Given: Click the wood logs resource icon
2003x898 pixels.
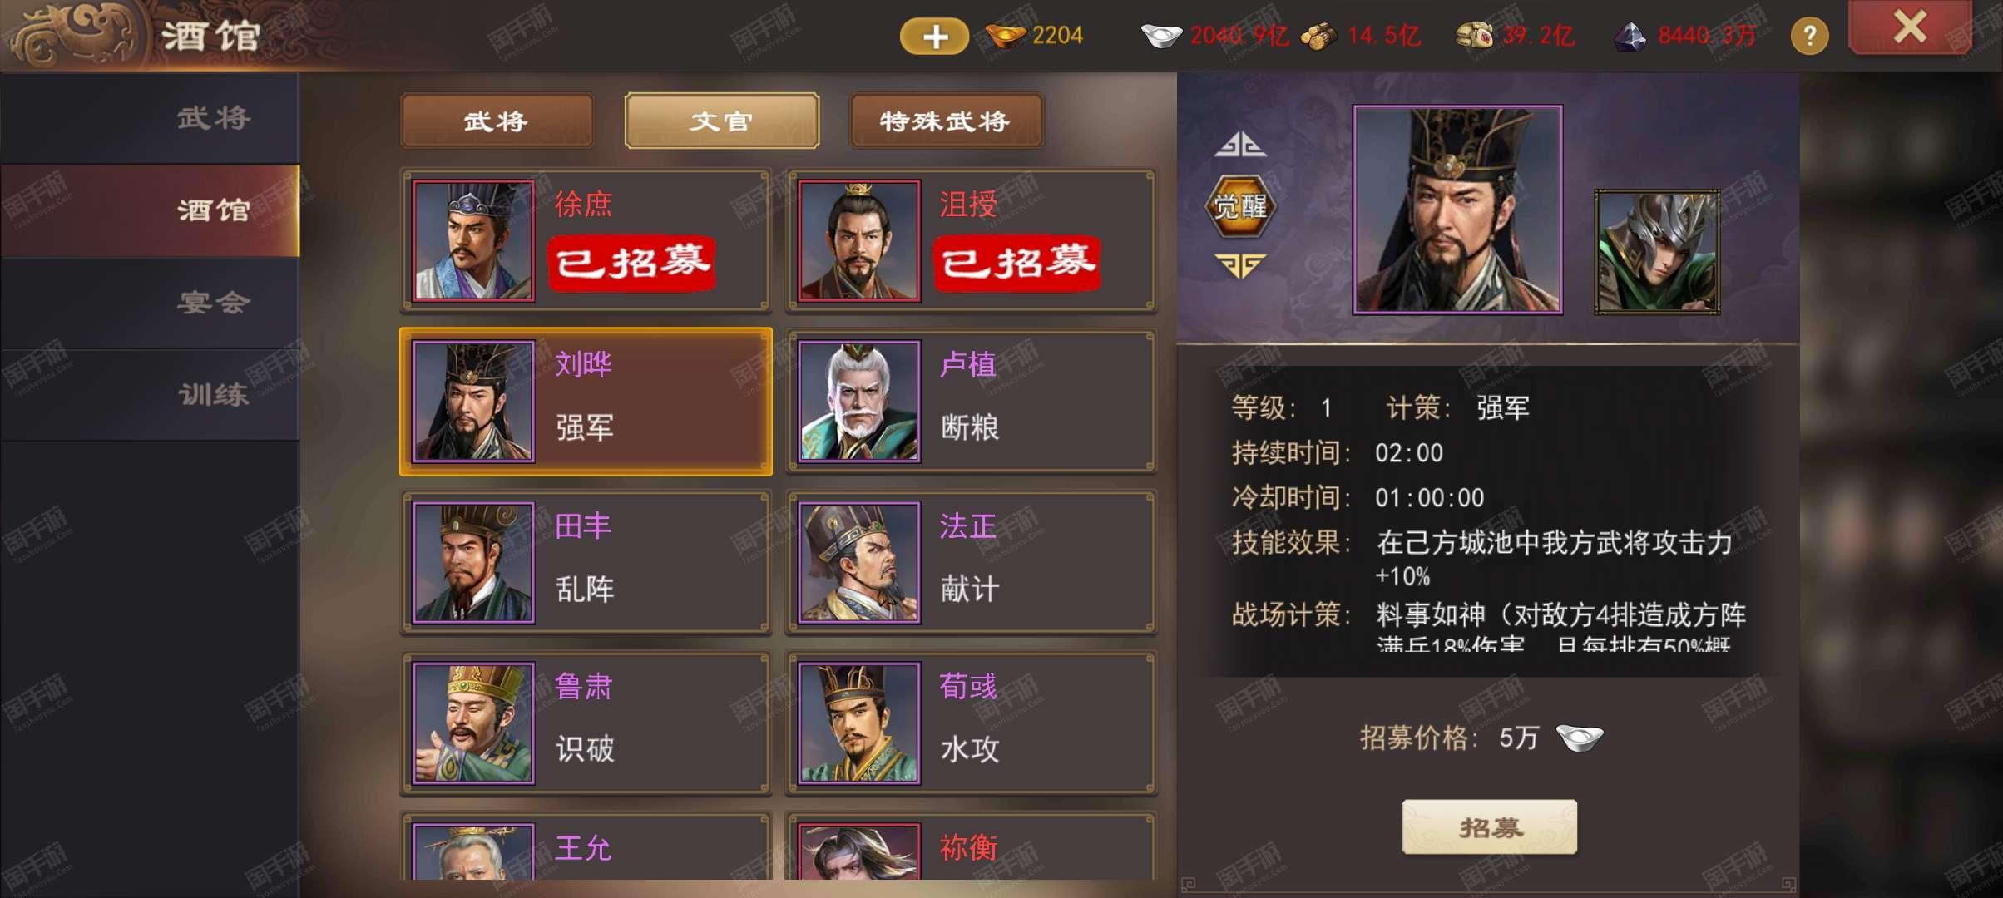Looking at the screenshot, I should 1318,37.
